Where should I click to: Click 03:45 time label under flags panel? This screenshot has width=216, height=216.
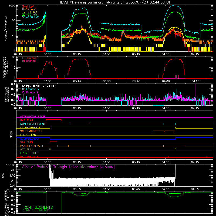pos(136,162)
